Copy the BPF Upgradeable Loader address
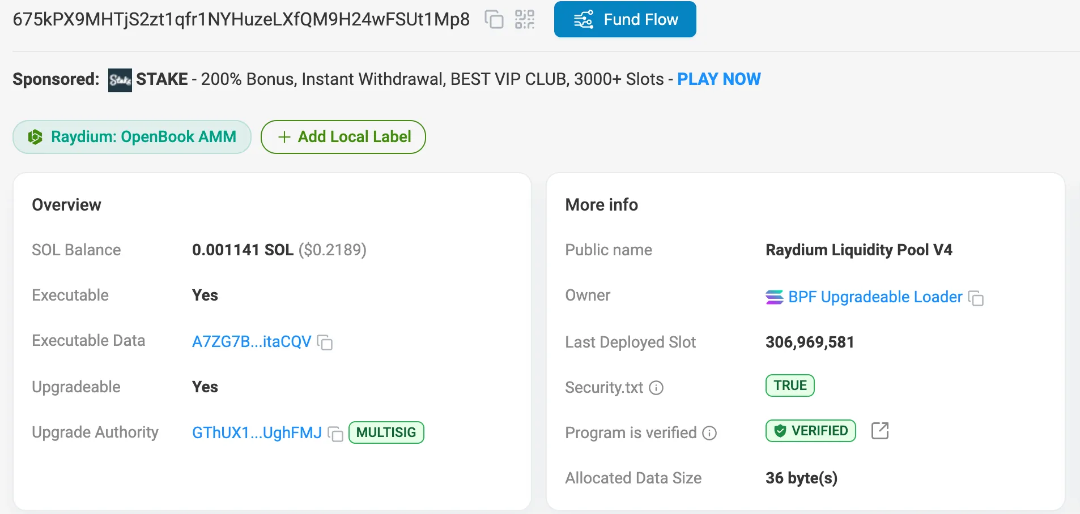Viewport: 1080px width, 514px height. point(976,298)
